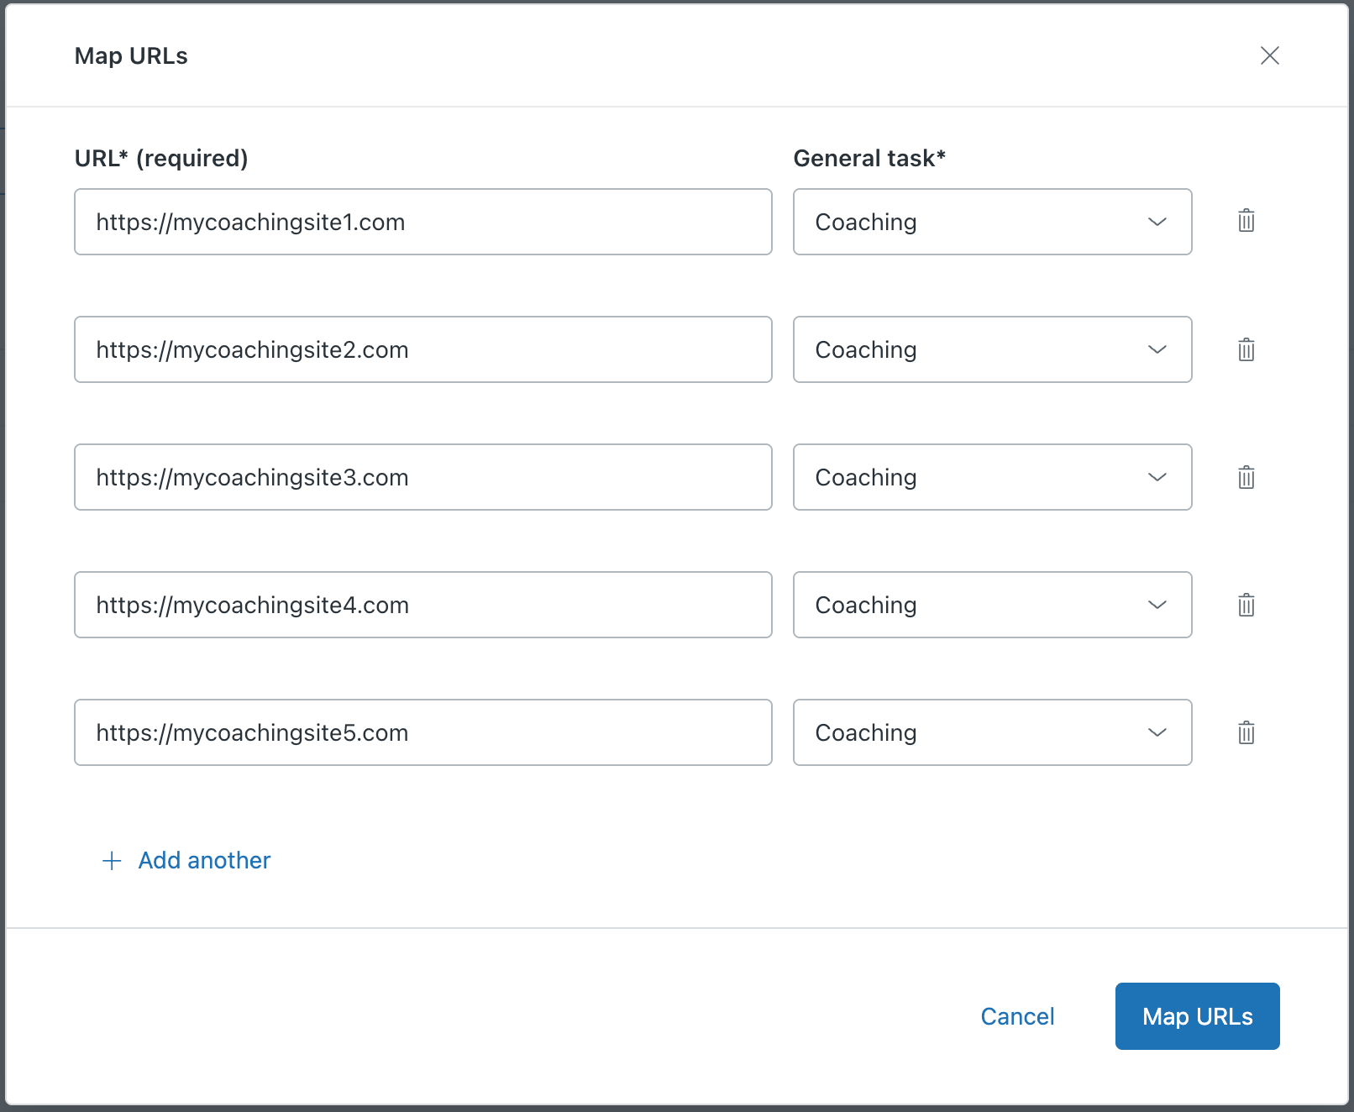The image size is (1354, 1112).
Task: Open General task dropdown for mycoachingsite1.com
Action: point(992,222)
